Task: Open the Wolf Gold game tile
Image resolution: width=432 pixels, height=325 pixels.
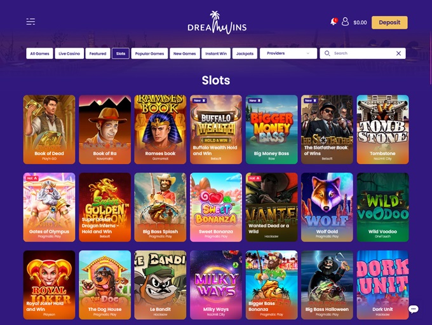Action: click(327, 207)
